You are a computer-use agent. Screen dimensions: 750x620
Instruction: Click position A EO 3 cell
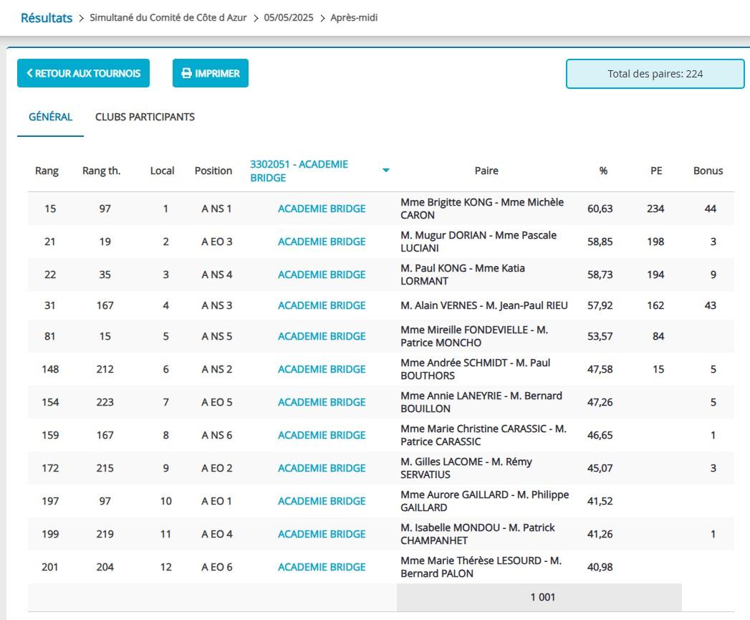coord(216,242)
